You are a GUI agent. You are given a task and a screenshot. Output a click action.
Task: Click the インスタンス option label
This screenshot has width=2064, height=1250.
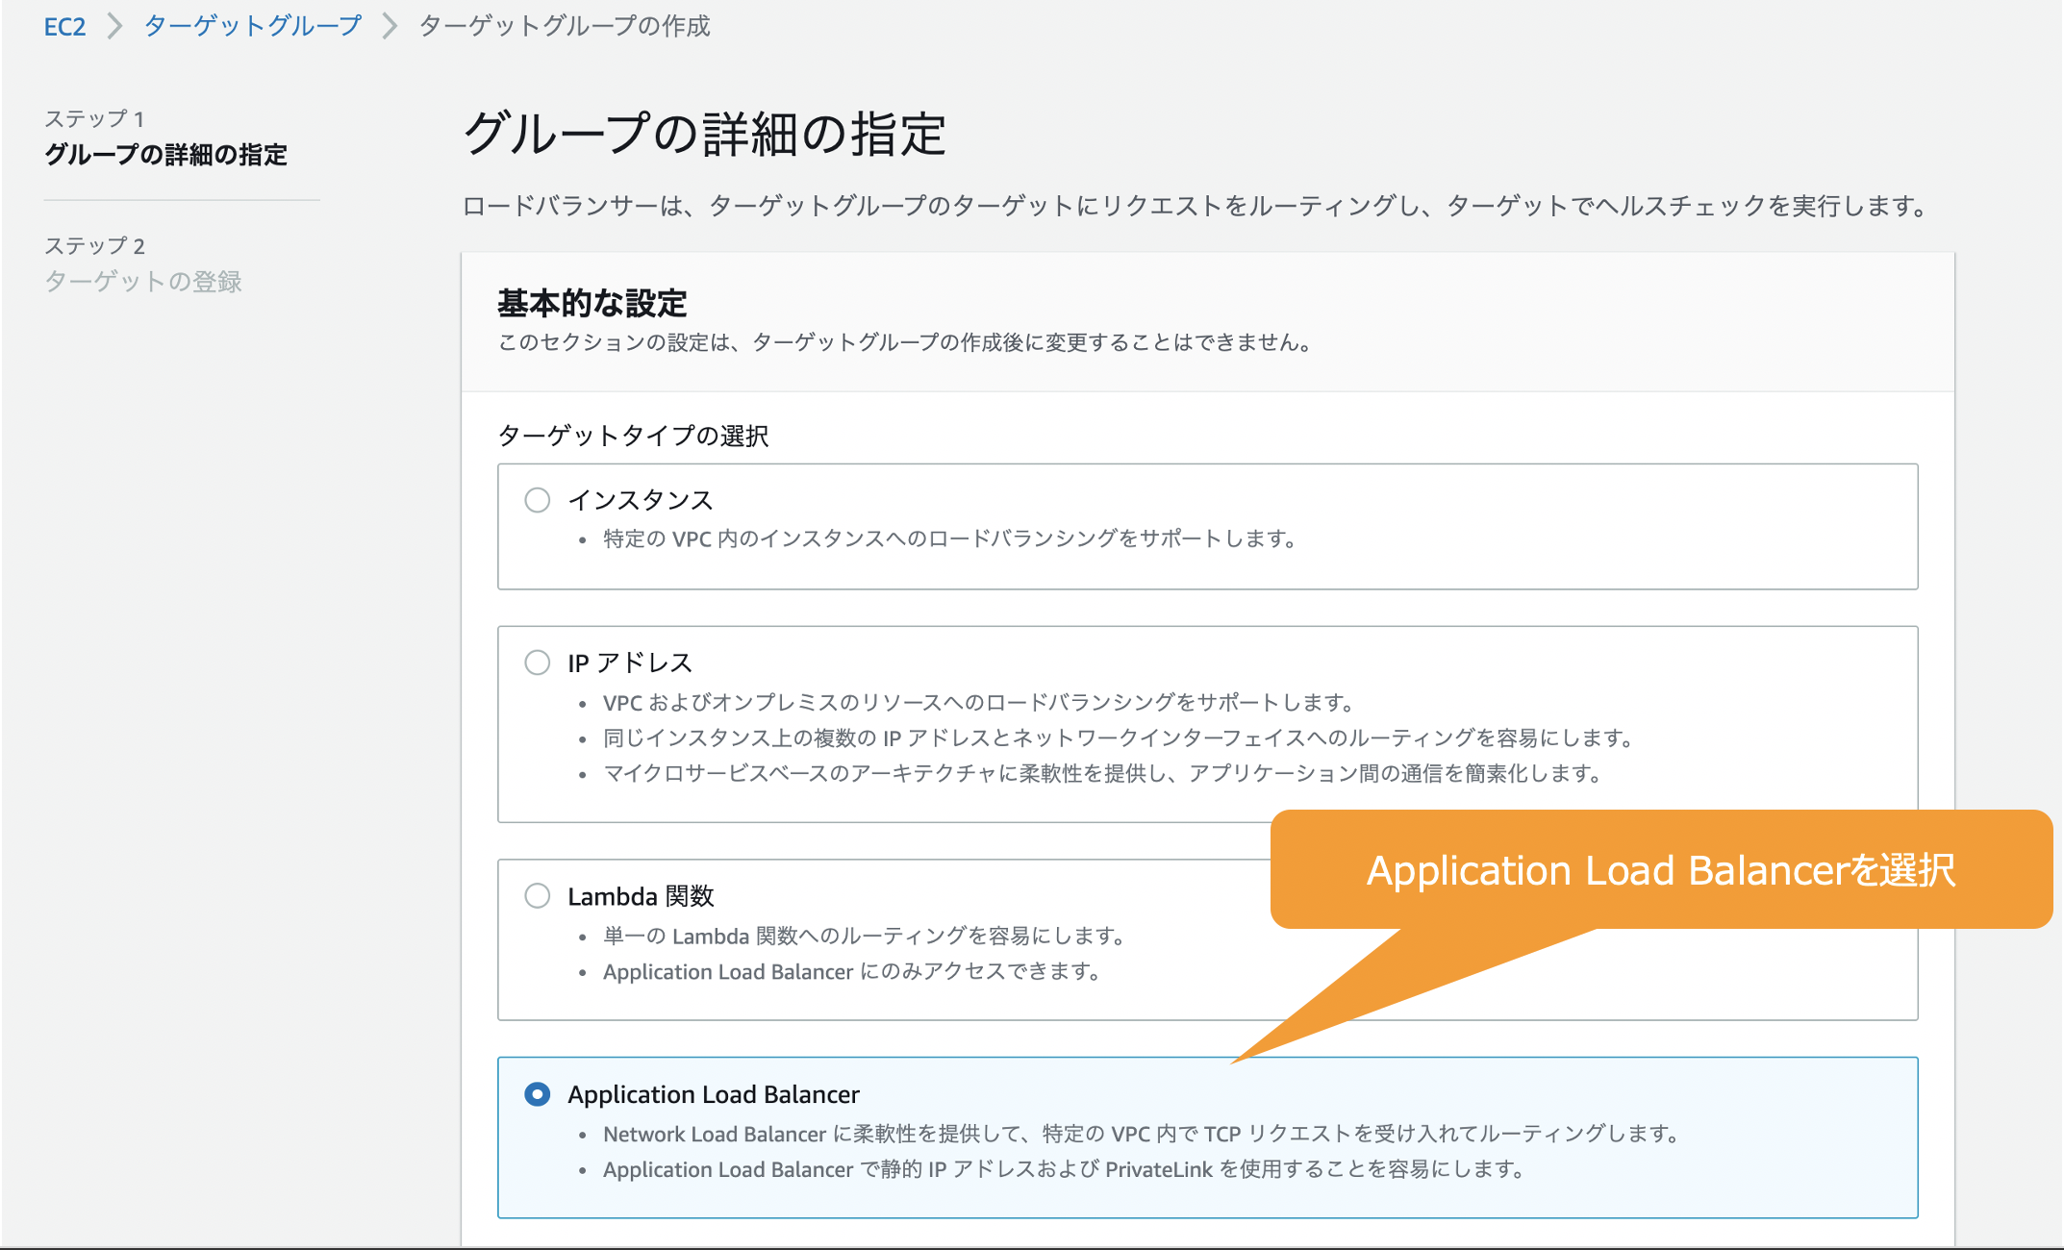coord(640,500)
